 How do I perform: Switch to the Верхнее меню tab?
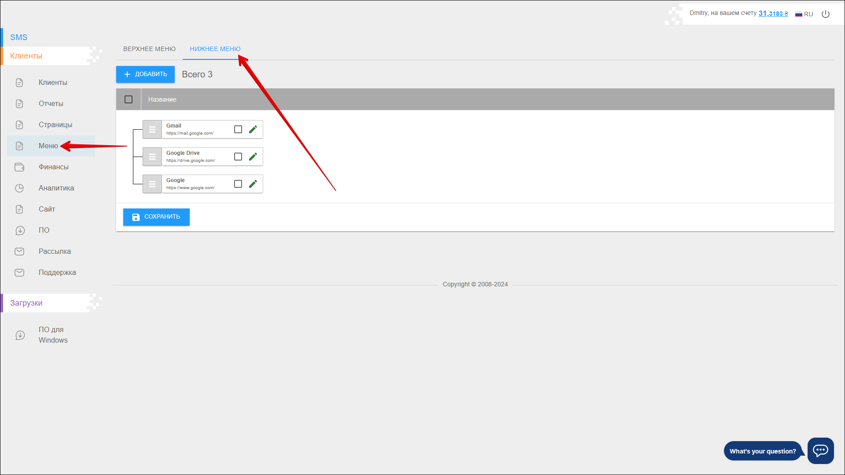click(x=149, y=49)
